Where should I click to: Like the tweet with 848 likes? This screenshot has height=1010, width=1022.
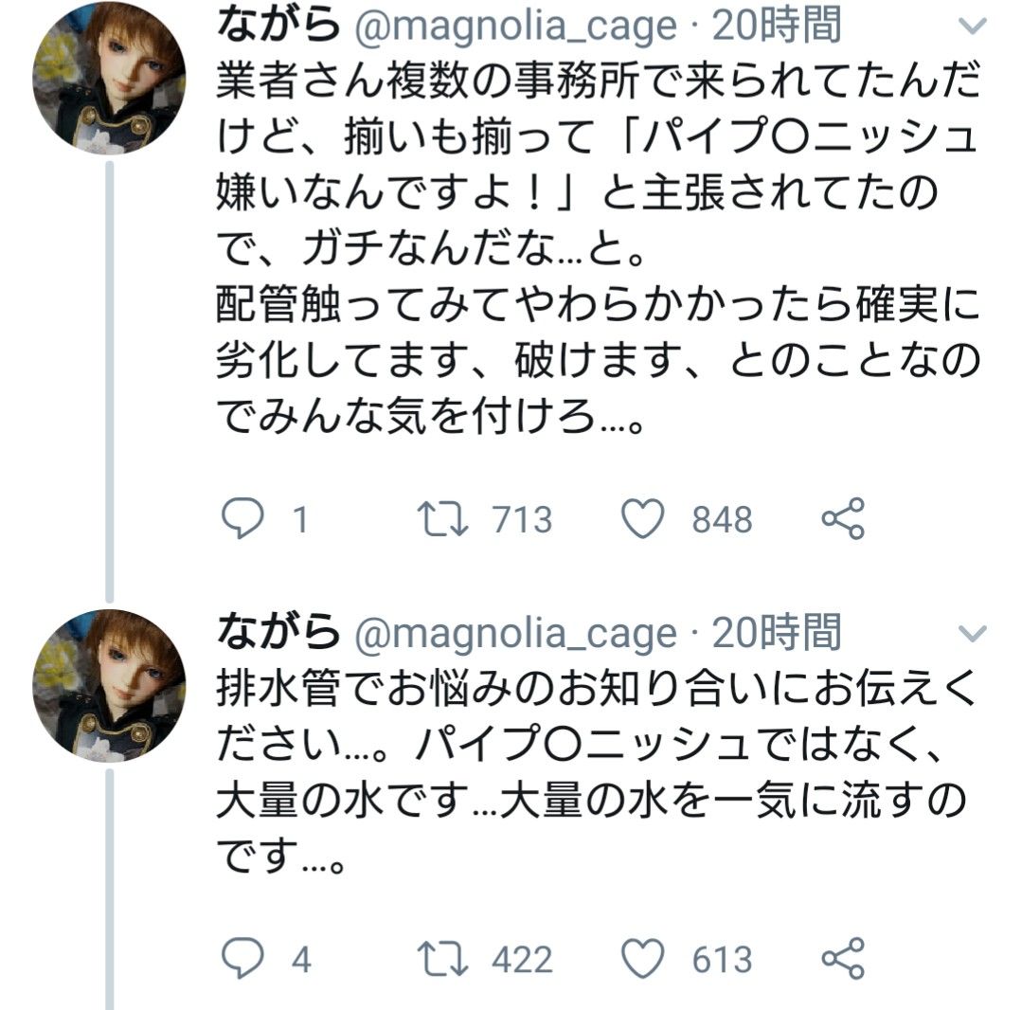click(x=645, y=518)
